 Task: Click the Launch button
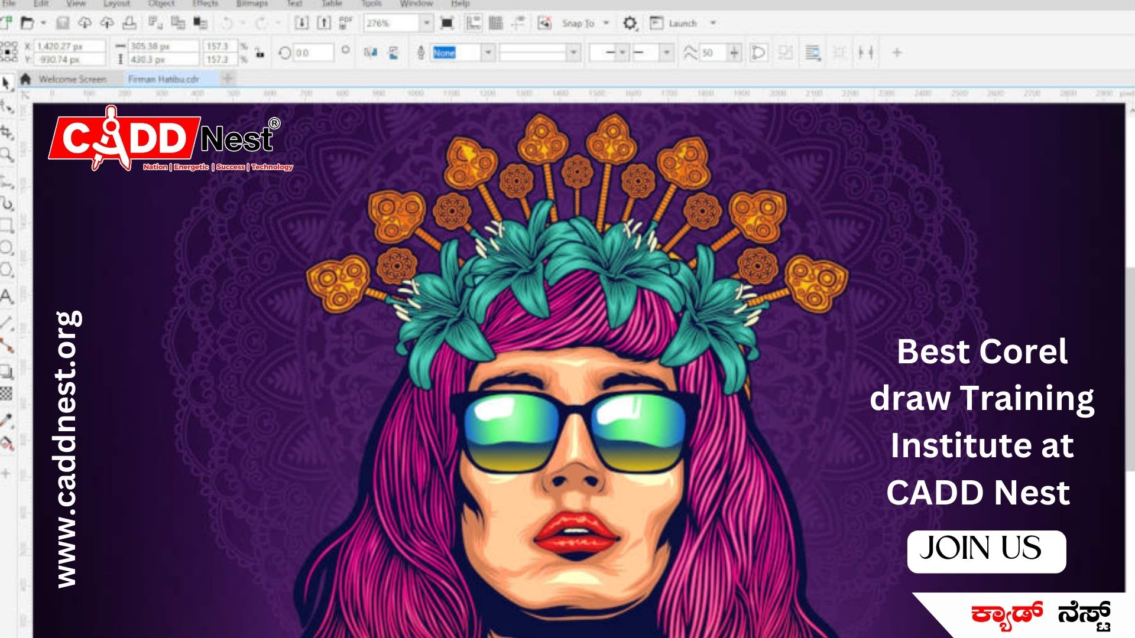674,23
